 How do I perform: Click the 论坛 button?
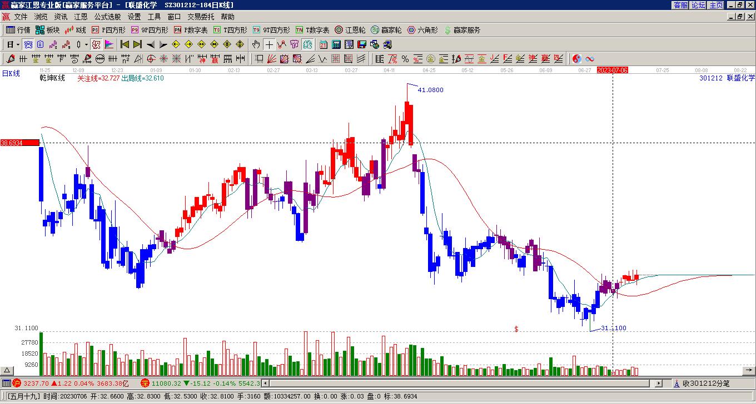pos(699,5)
